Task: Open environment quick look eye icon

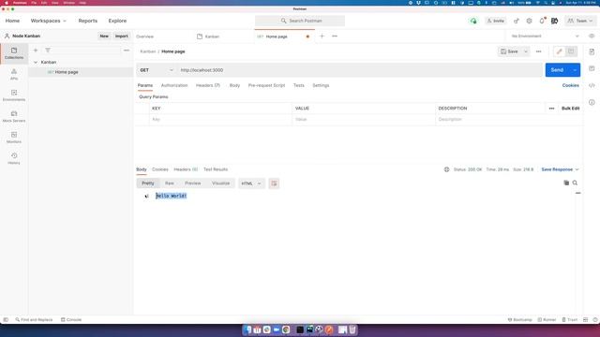Action: coord(592,36)
